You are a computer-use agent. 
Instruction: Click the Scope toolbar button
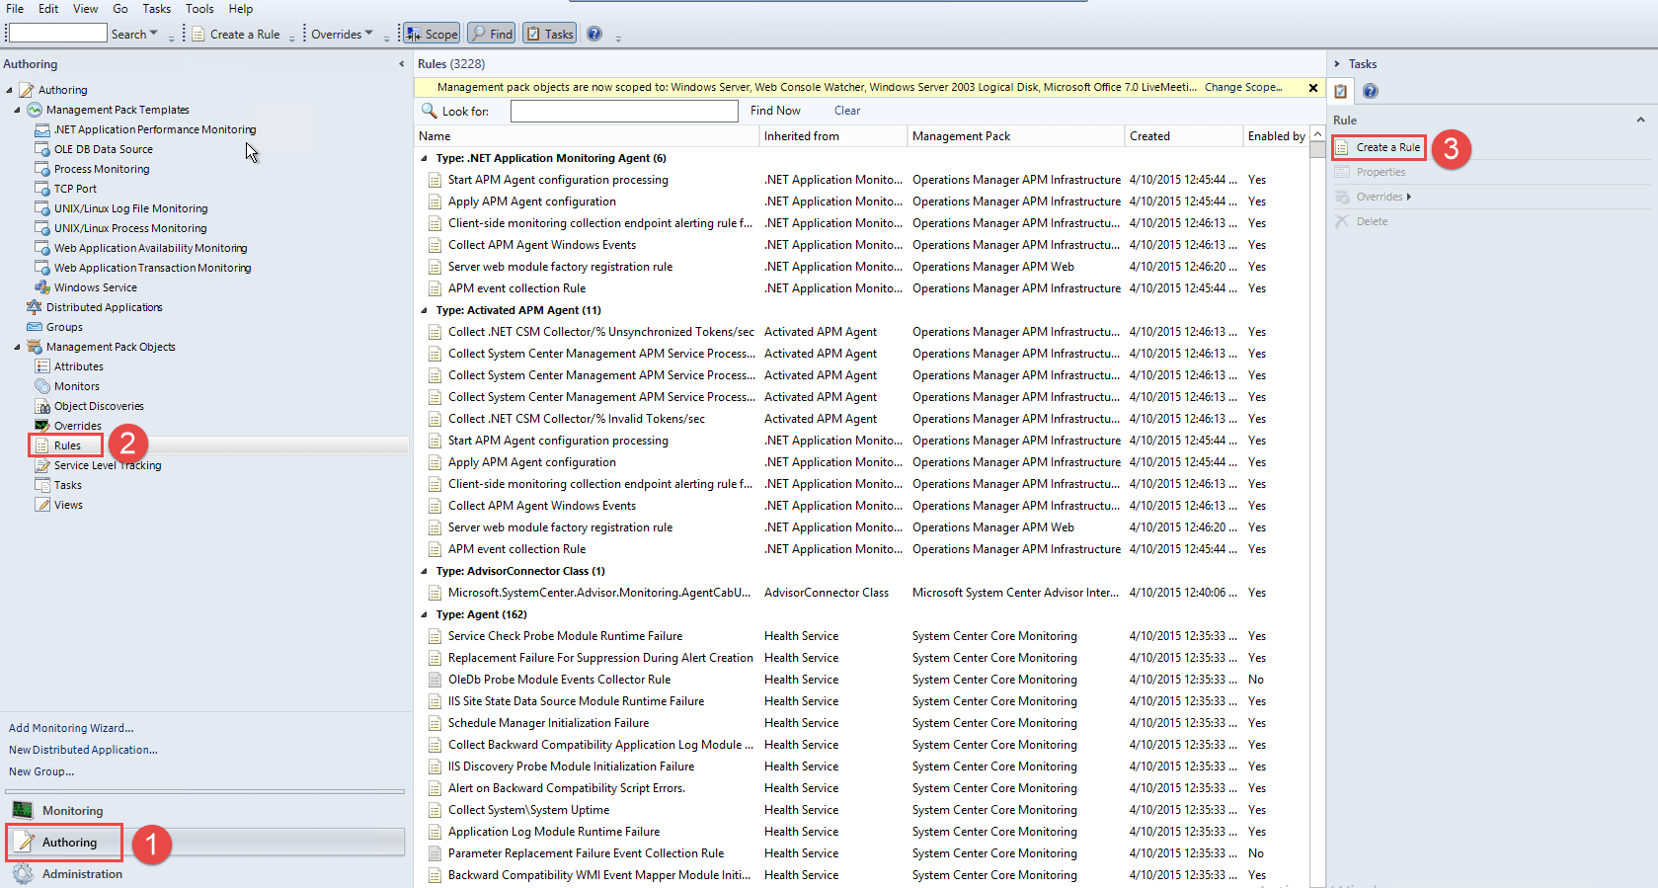432,34
